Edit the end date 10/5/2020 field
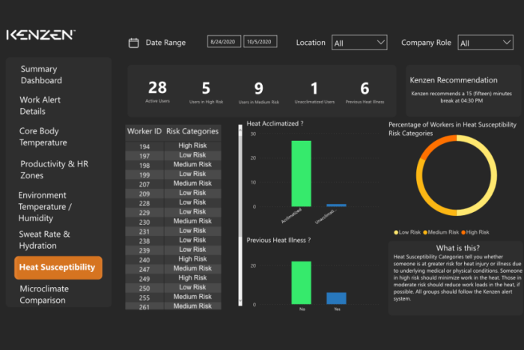Image resolution: width=524 pixels, height=350 pixels. [260, 41]
